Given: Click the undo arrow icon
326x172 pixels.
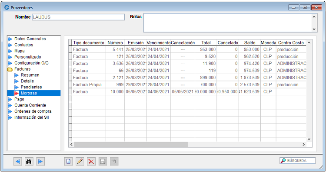Looking at the screenshot, I should click(114, 162).
